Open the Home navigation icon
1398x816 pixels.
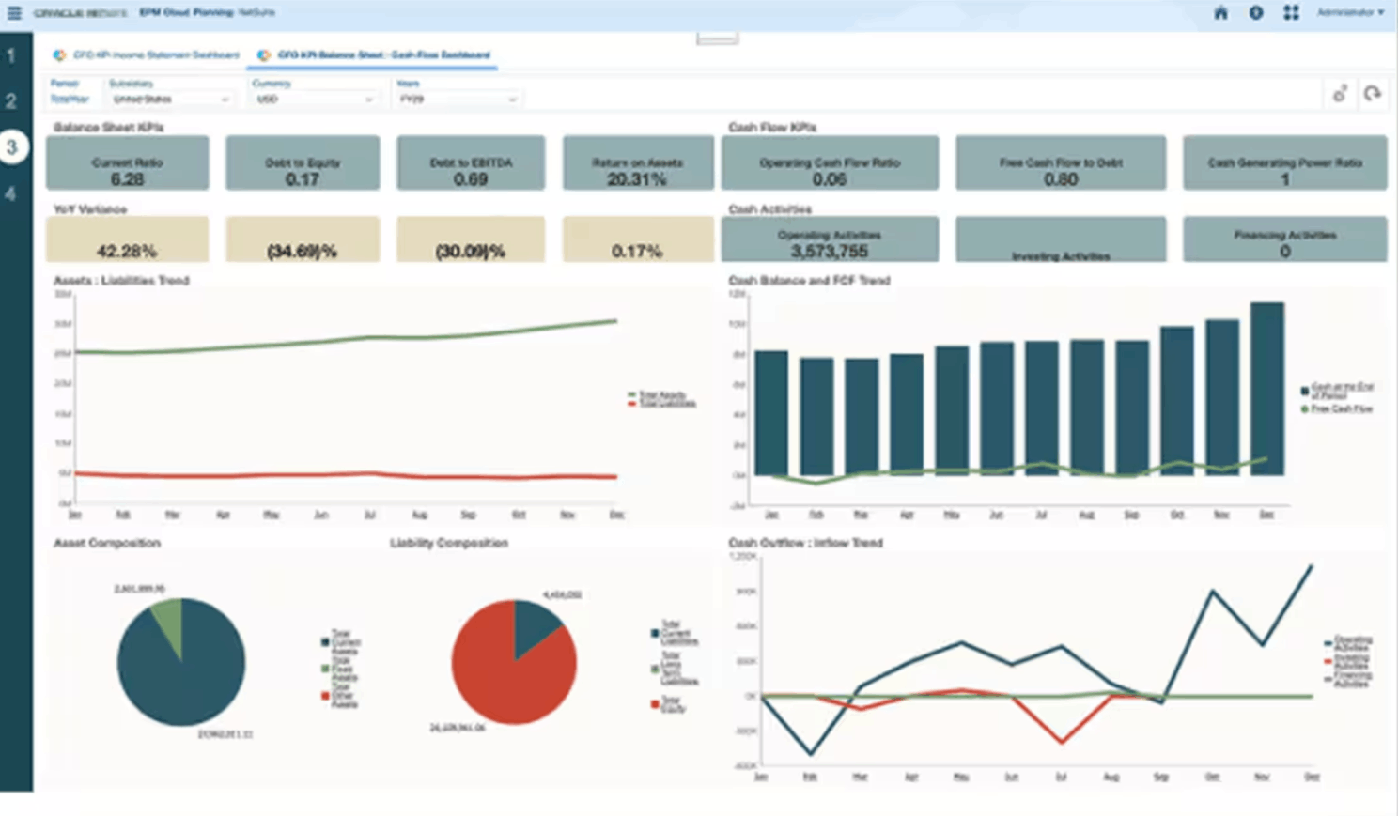1220,13
